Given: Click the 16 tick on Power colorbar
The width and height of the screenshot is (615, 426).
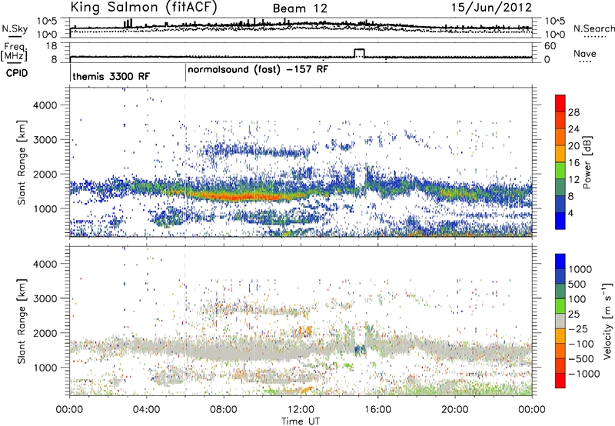Looking at the screenshot, I should coord(573,162).
